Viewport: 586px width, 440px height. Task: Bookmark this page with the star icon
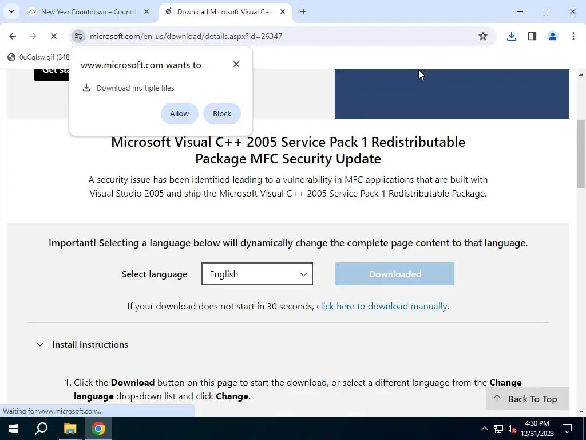[483, 36]
